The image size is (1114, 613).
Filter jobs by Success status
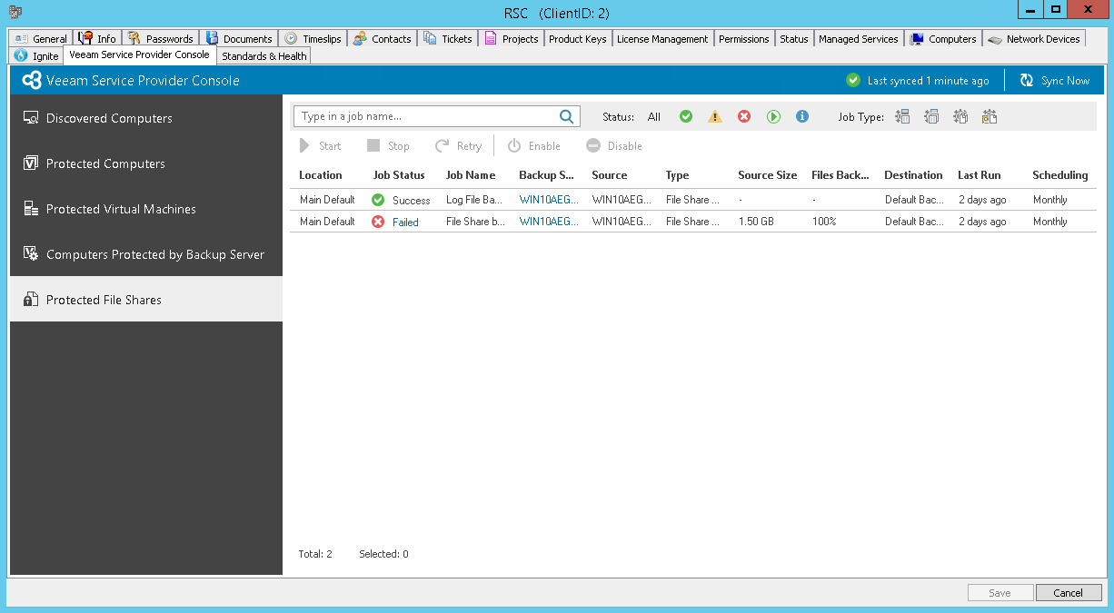click(686, 116)
